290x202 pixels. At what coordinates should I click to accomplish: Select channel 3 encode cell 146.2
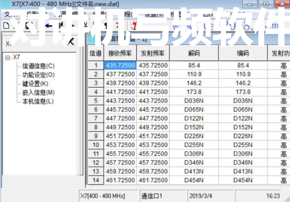[x=243, y=83]
